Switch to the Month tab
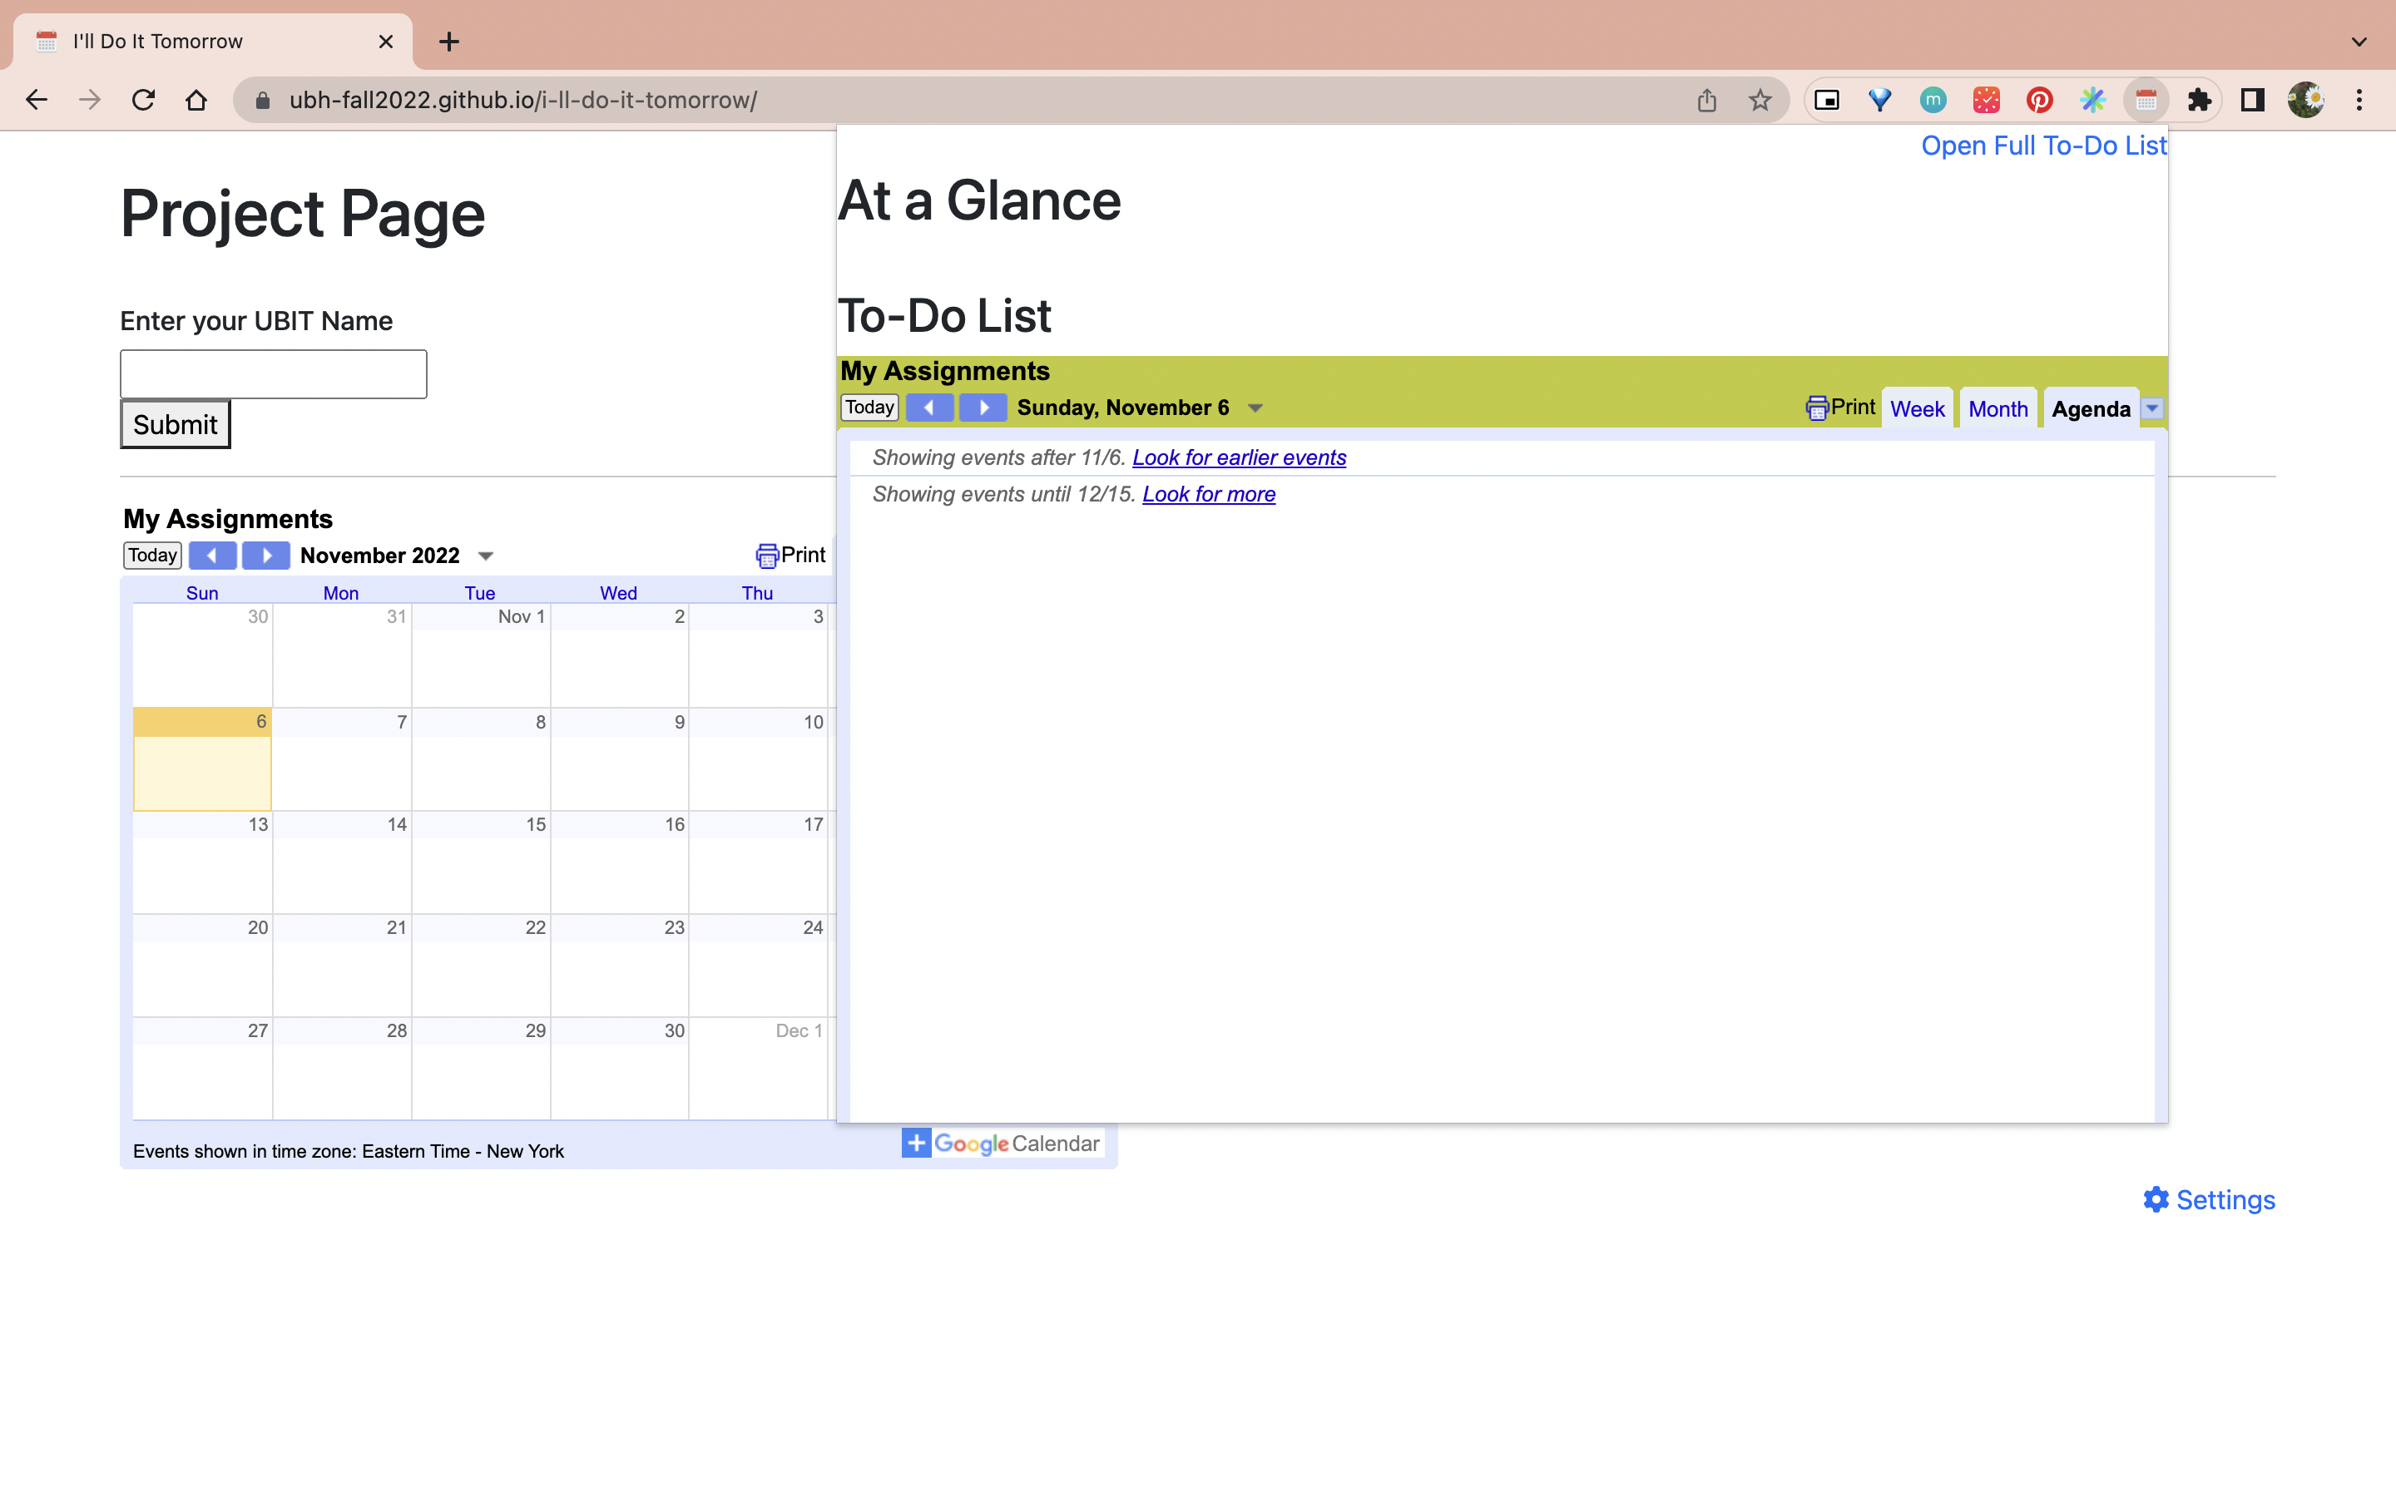Image resolution: width=2396 pixels, height=1497 pixels. pyautogui.click(x=1997, y=409)
